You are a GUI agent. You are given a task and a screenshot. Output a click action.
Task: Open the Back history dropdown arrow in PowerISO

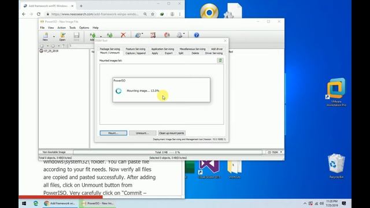[x=47, y=46]
